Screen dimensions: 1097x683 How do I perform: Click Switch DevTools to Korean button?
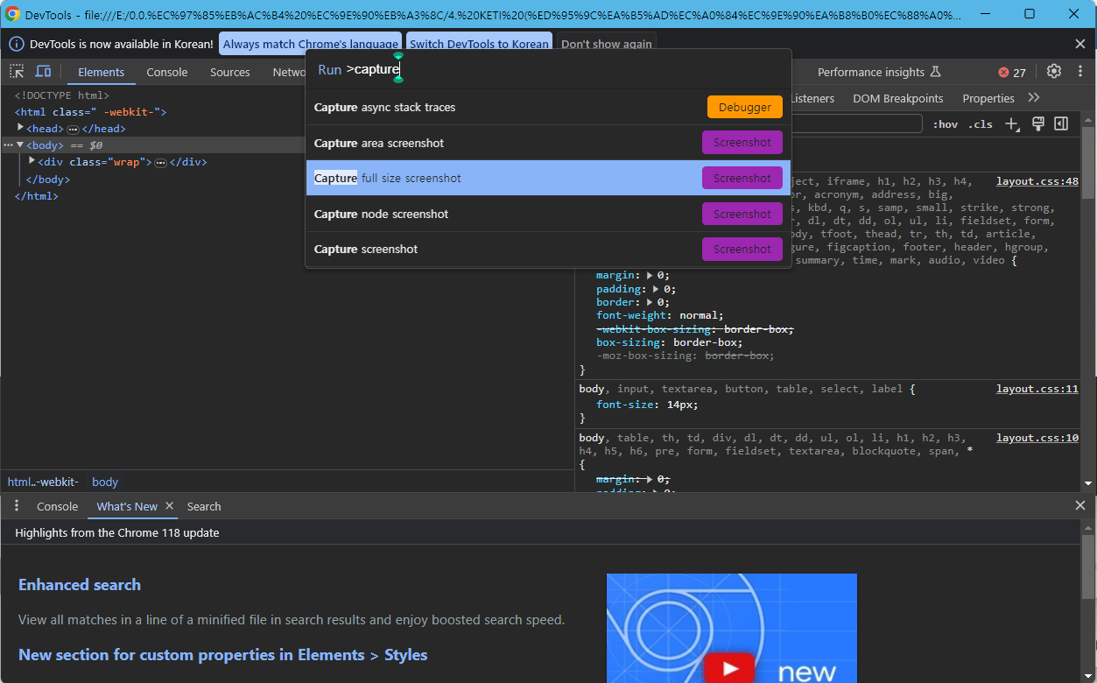479,44
